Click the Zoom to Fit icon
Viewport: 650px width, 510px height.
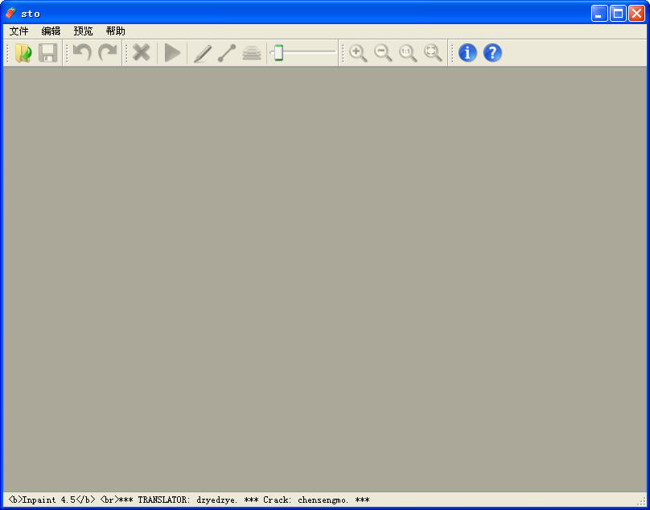pyautogui.click(x=433, y=53)
